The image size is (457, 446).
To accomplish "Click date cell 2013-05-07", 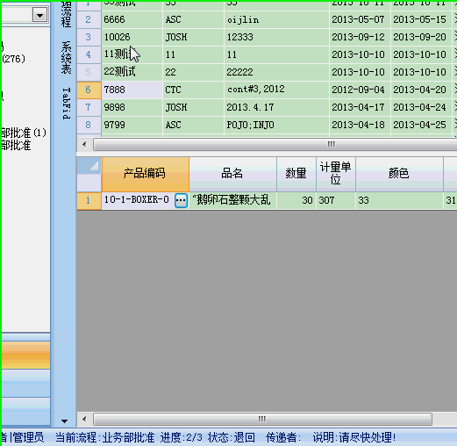I will click(x=360, y=20).
